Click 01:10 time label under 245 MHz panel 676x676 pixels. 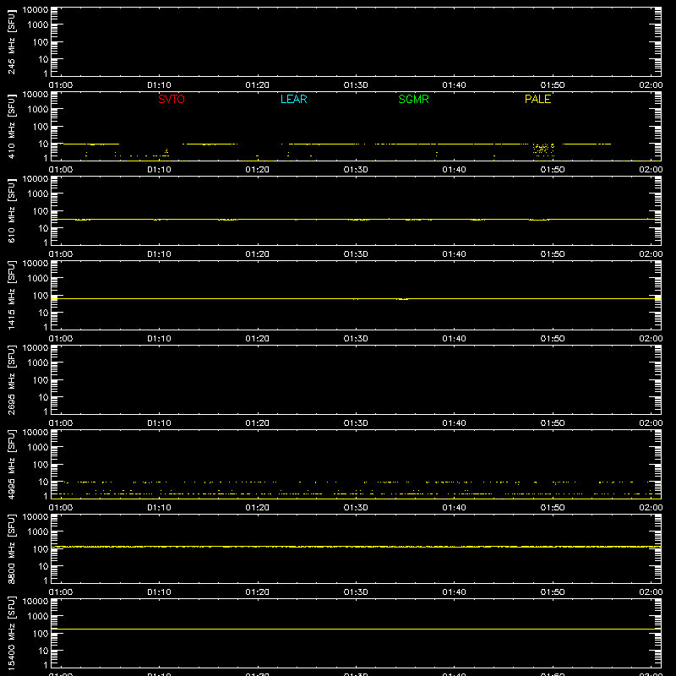click(x=159, y=85)
